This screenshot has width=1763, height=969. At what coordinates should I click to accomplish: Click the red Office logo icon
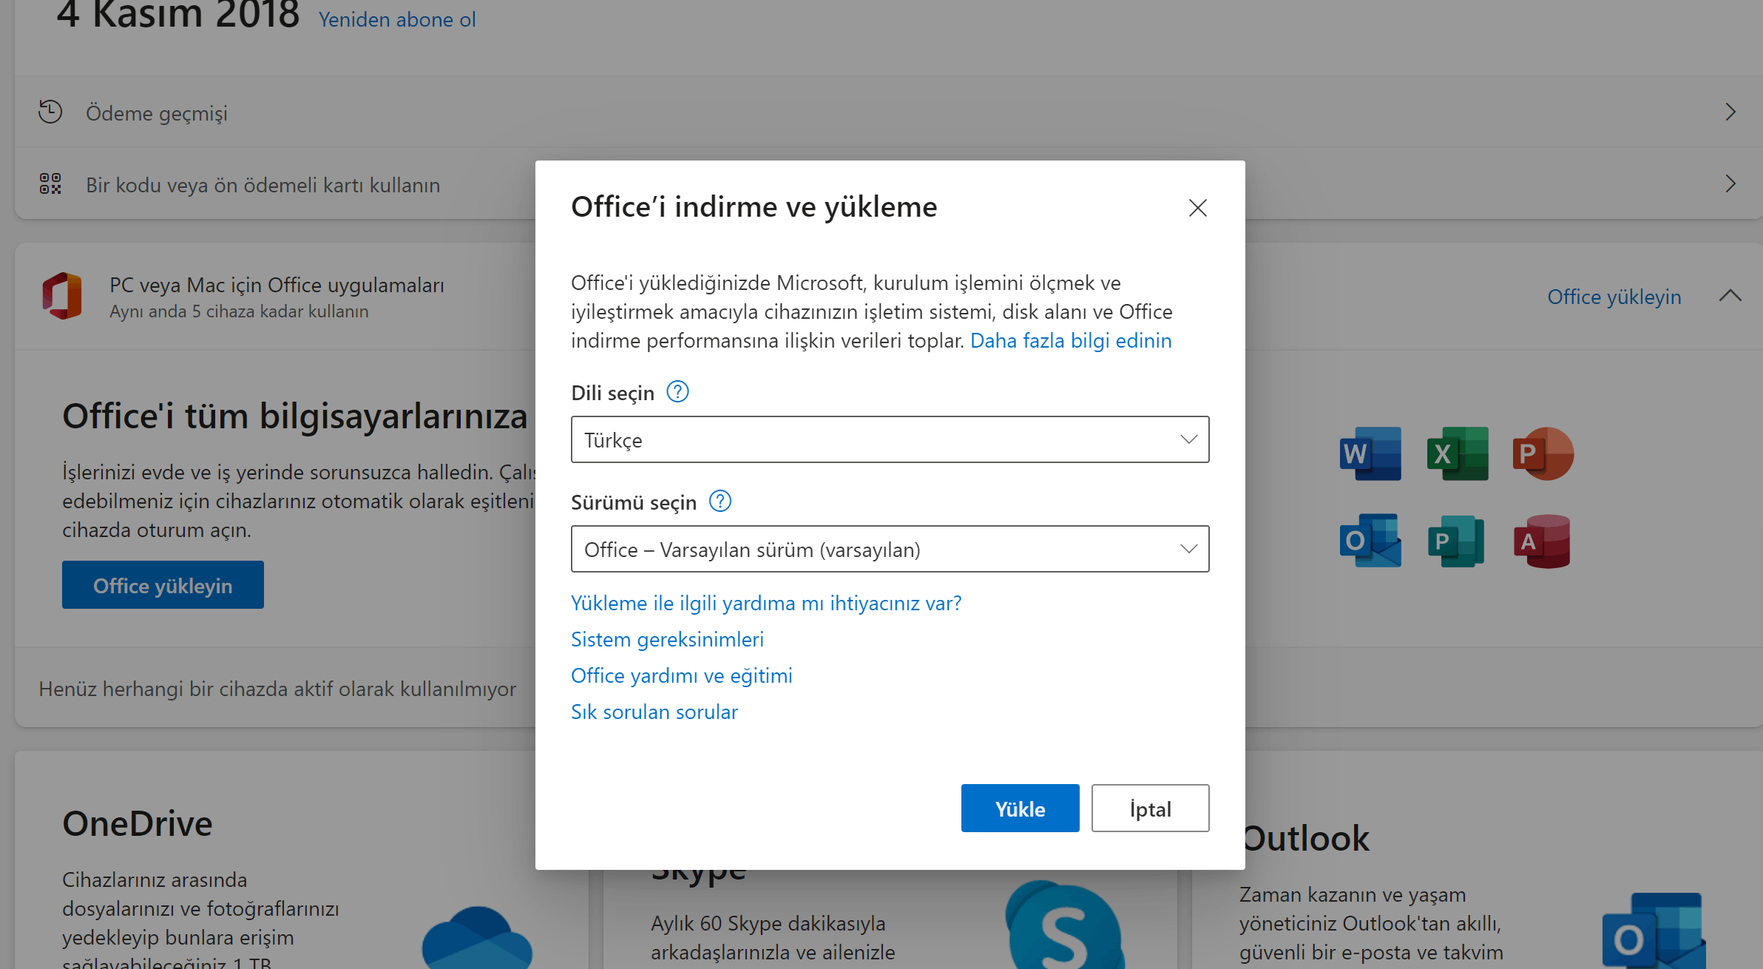(x=62, y=296)
